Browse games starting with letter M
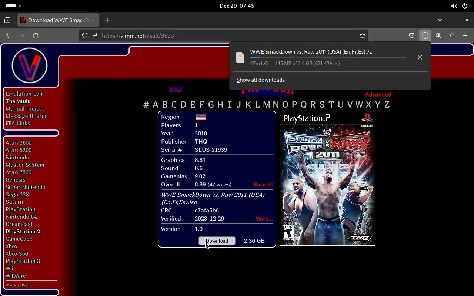This screenshot has width=474, height=296. click(x=267, y=105)
